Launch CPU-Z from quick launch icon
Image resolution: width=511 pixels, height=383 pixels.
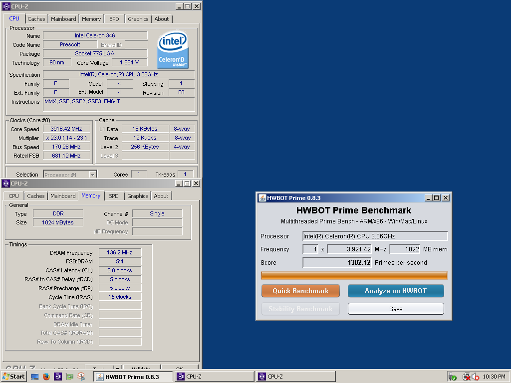pos(58,377)
